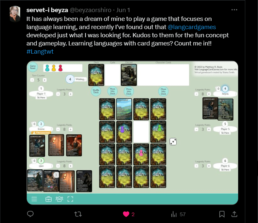Screen dimensions: 258x223
Task: Increase the Turn Counter with plus
Action: (x=44, y=80)
